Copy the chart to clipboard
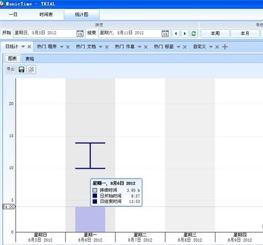263x245 pixels. click(31, 69)
